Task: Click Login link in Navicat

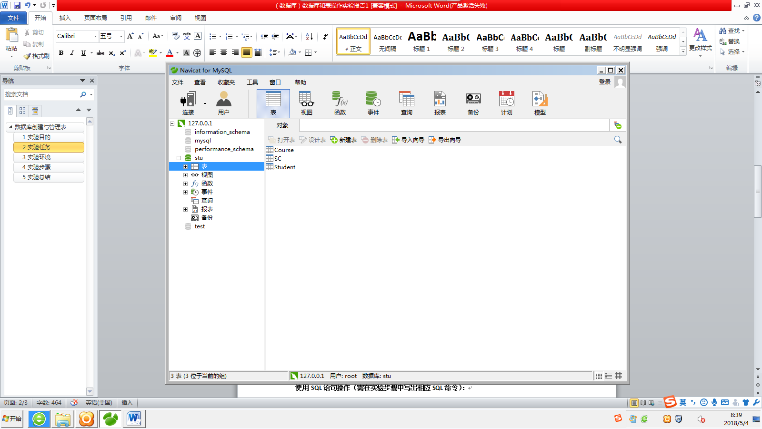Action: [x=605, y=82]
